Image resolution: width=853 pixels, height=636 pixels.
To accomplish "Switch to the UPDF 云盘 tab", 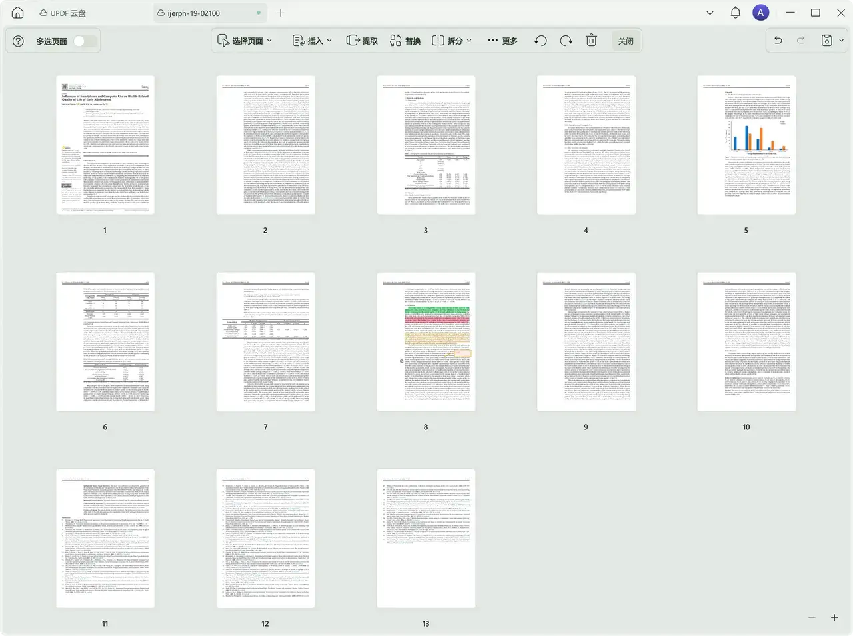I will pyautogui.click(x=63, y=13).
